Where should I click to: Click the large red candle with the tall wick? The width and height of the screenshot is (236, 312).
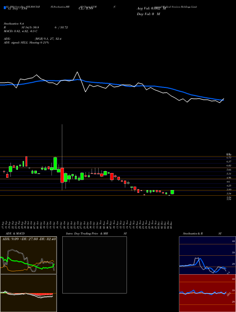(62, 175)
